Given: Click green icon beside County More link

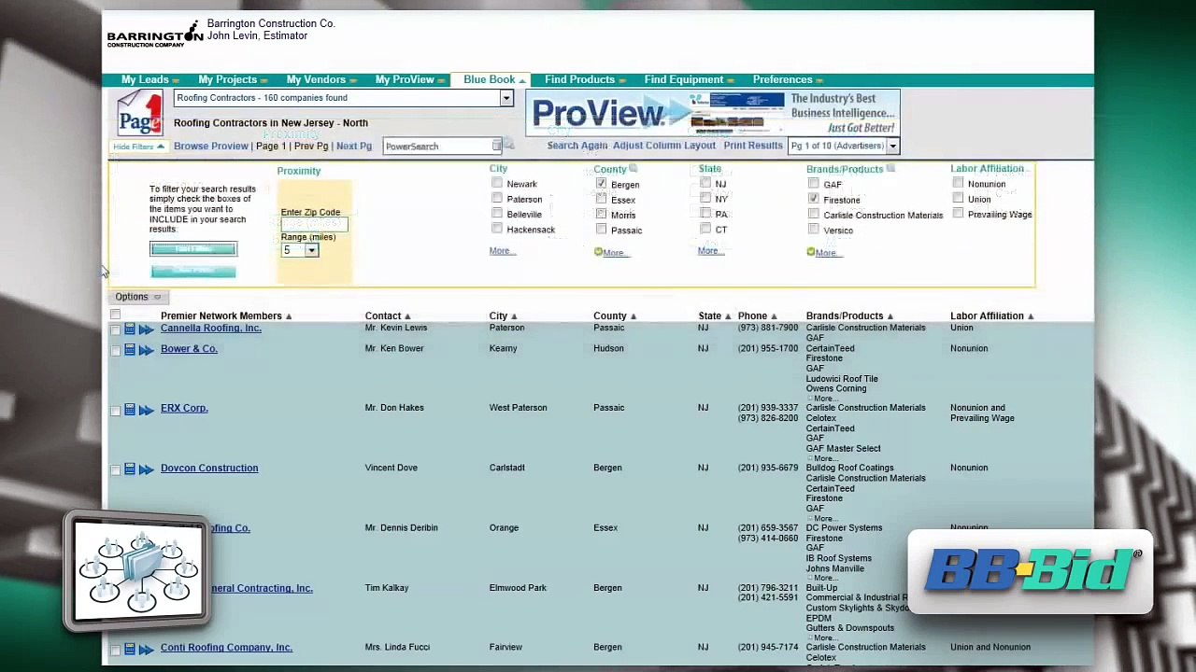Looking at the screenshot, I should [x=598, y=252].
